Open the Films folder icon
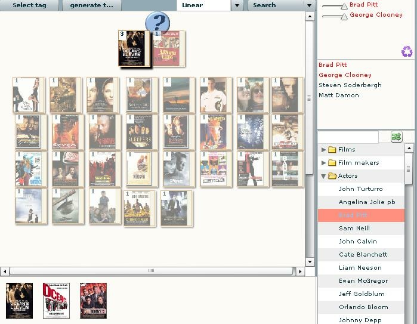 tap(332, 150)
